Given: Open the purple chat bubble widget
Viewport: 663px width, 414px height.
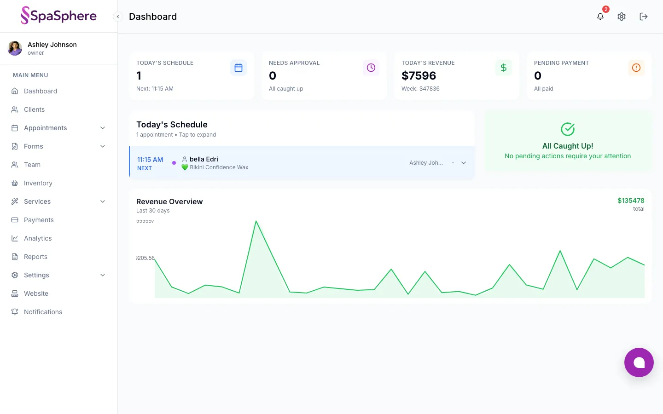Looking at the screenshot, I should point(639,362).
